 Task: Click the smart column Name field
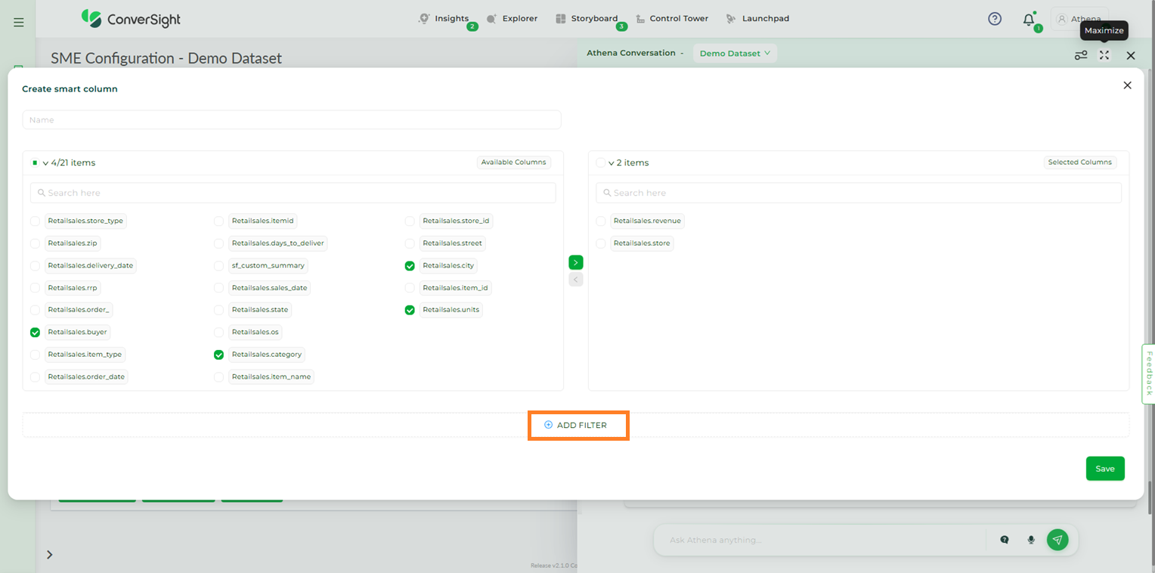291,120
